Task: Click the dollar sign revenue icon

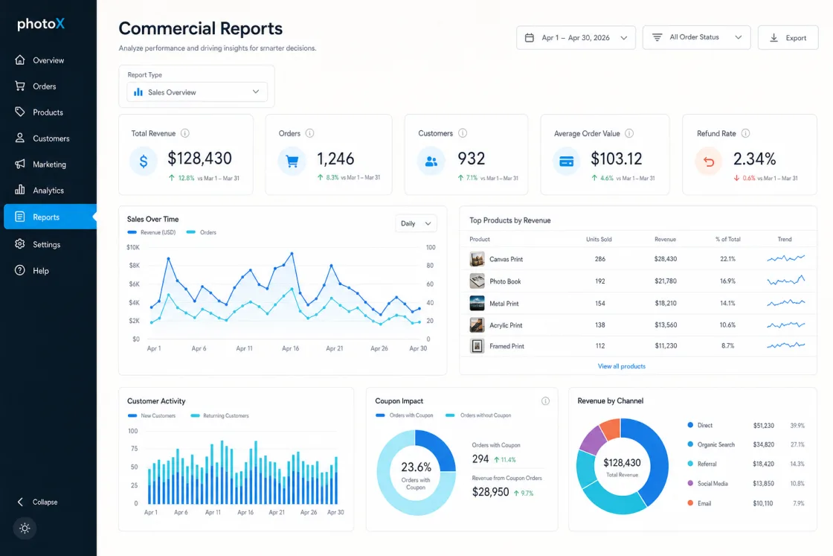Action: tap(144, 161)
